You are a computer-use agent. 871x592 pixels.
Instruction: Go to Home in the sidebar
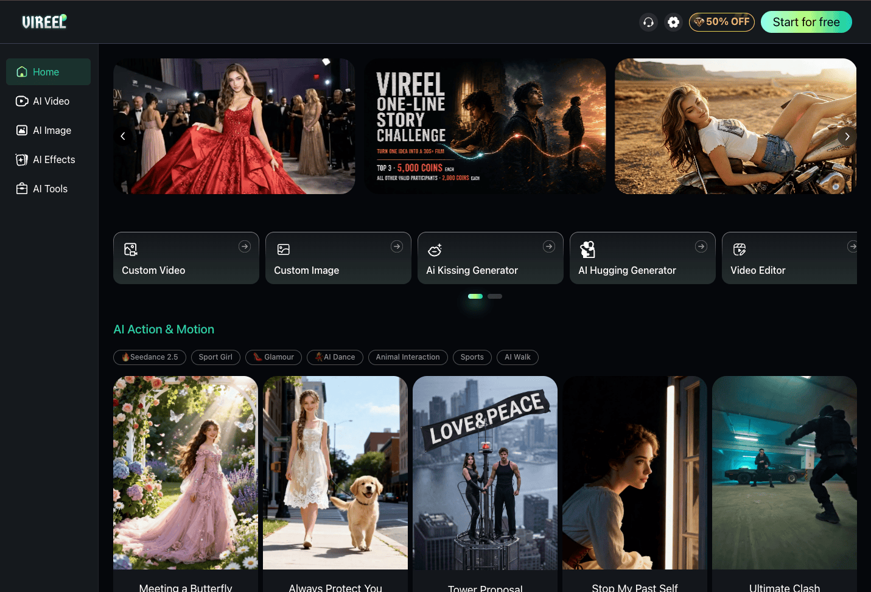click(48, 72)
